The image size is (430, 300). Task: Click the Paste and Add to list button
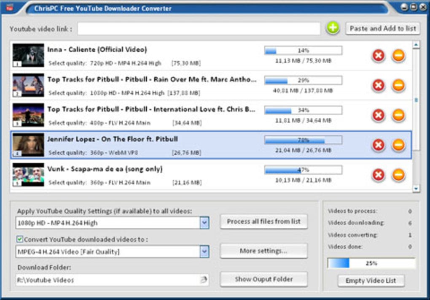[x=382, y=29]
